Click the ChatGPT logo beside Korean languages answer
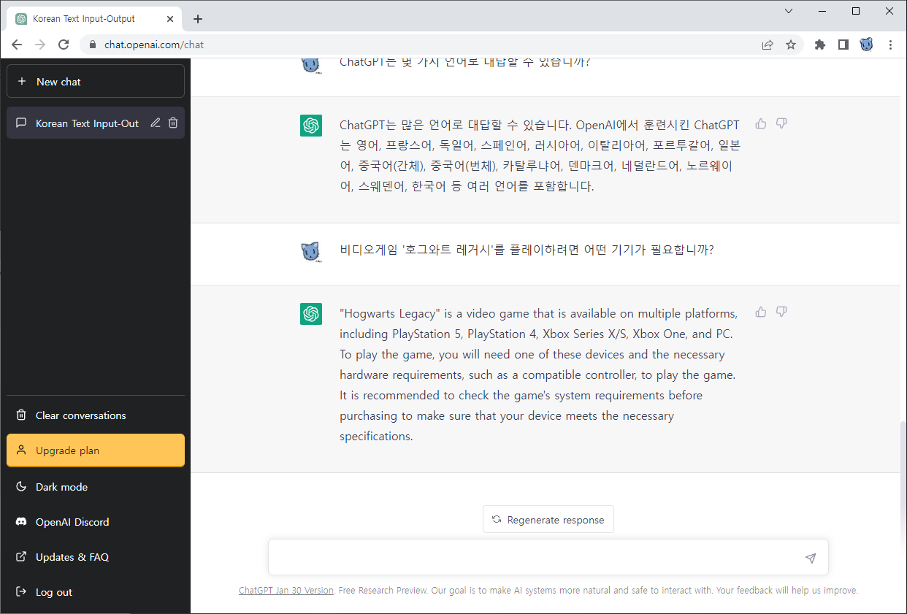This screenshot has width=907, height=614. pyautogui.click(x=311, y=126)
